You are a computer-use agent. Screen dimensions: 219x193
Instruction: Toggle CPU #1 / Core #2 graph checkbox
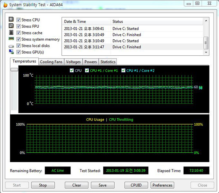click(123, 70)
